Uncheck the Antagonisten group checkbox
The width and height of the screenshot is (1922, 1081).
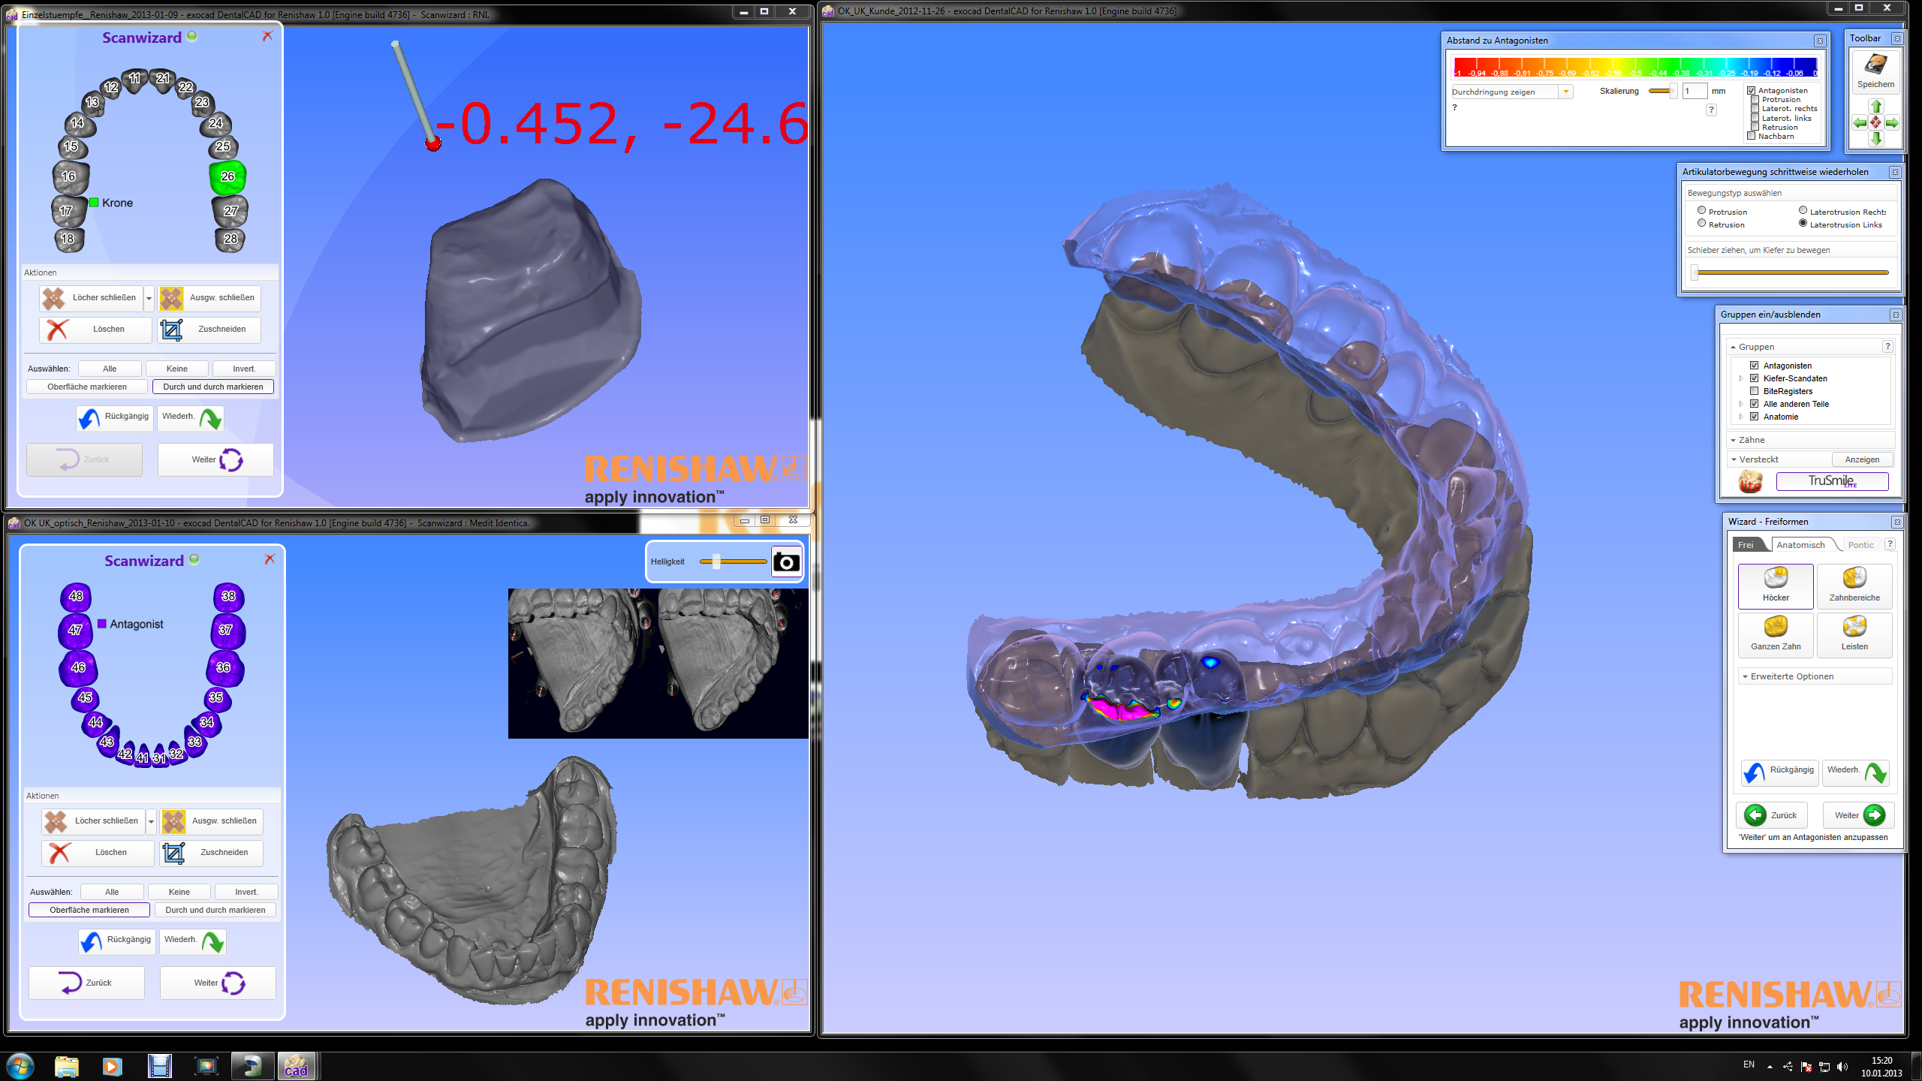click(1755, 366)
